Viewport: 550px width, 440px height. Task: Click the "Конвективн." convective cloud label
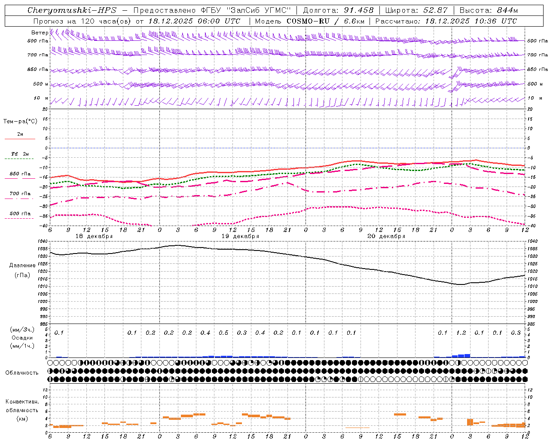[22, 402]
